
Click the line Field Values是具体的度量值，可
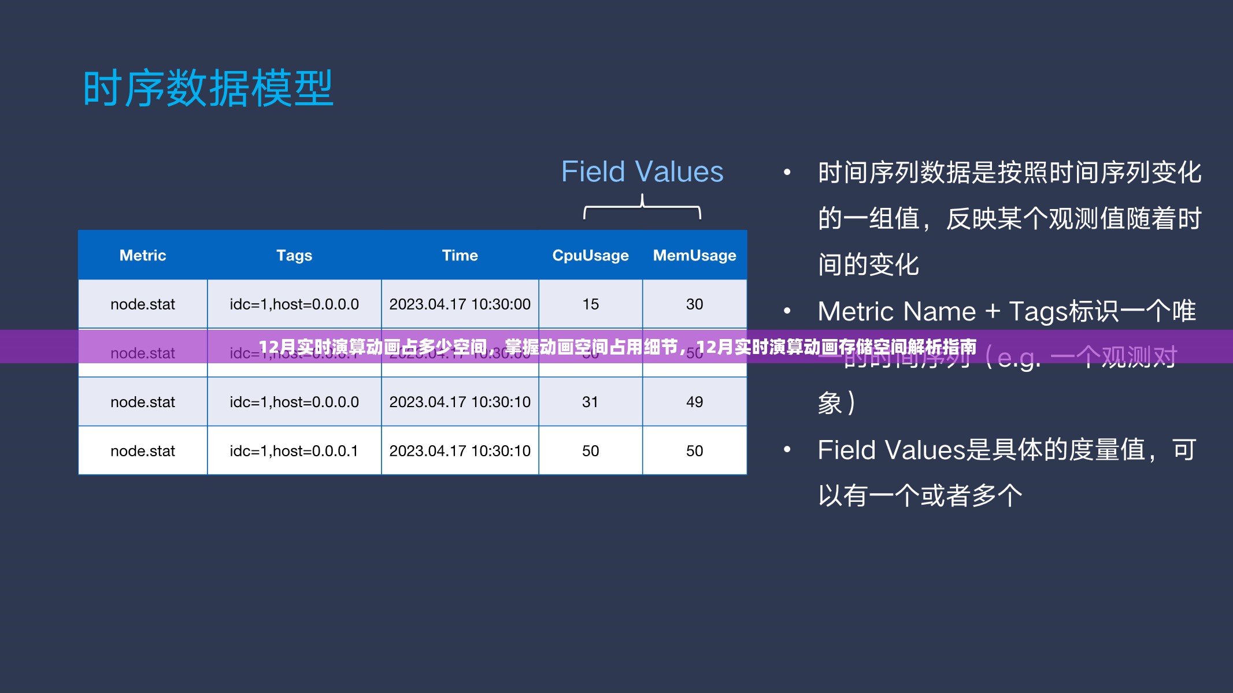tap(1006, 450)
